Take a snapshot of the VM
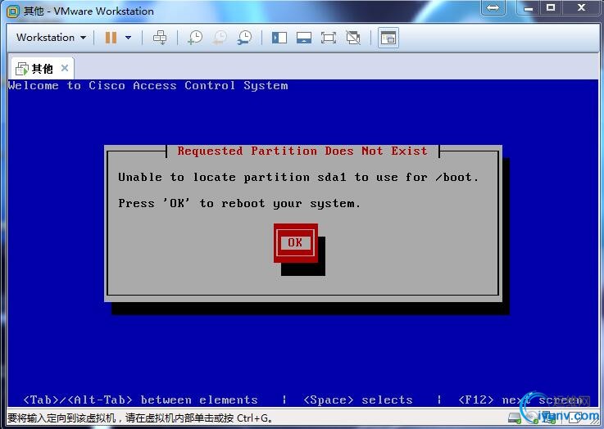 click(195, 38)
